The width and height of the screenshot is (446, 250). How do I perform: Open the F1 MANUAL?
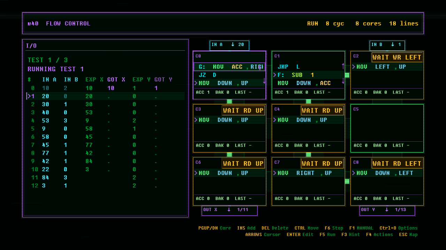tap(361, 228)
